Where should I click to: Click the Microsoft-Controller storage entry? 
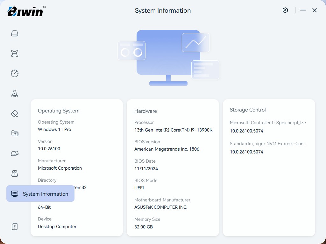[267, 123]
